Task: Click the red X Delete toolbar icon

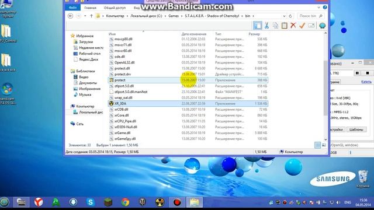Action: tap(293, 25)
